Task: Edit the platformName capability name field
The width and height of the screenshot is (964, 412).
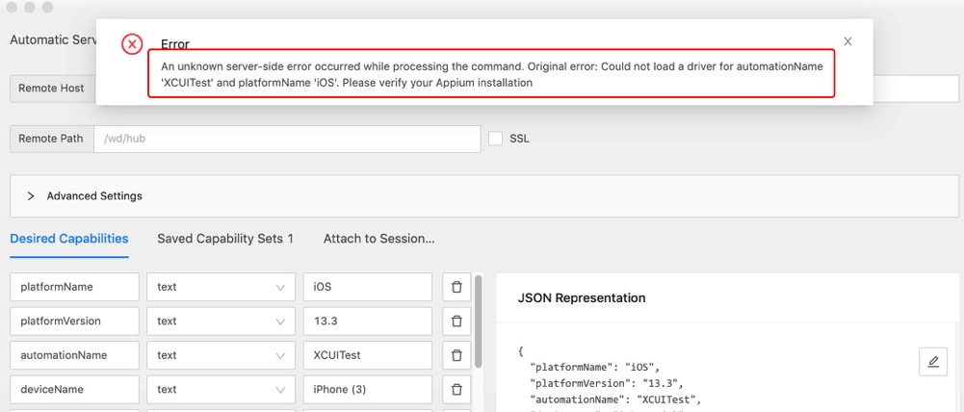Action: (75, 287)
